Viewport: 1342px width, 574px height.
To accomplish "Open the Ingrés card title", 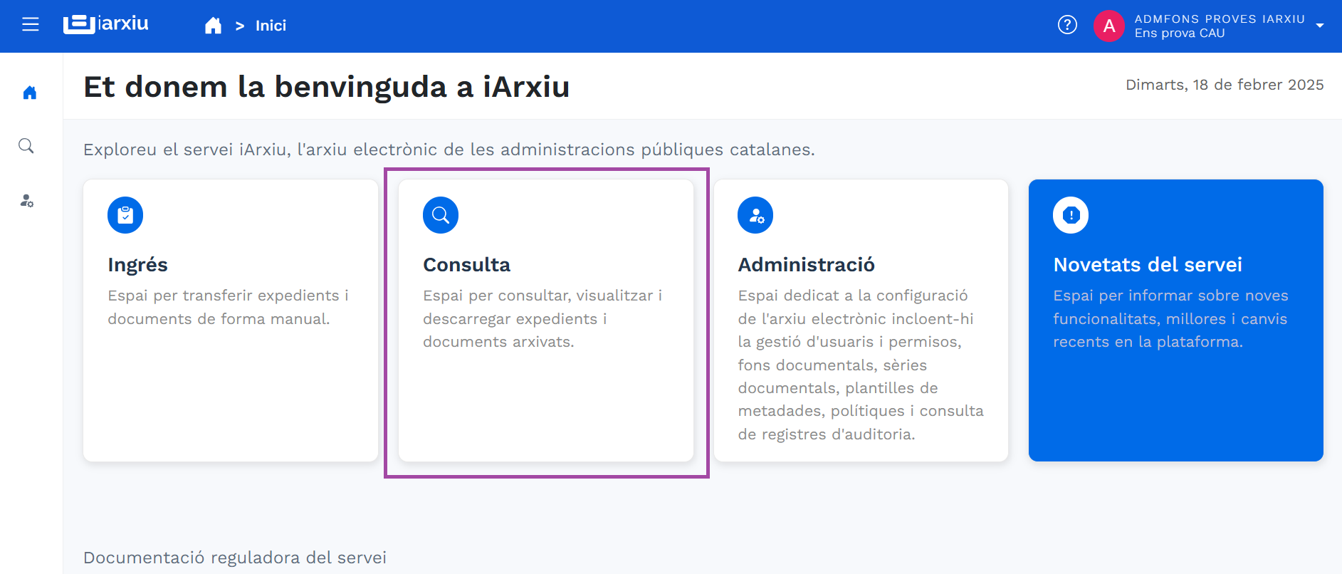I will click(x=138, y=265).
